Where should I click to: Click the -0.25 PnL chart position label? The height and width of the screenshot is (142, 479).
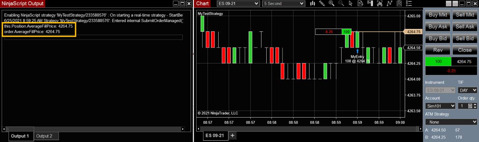(x=328, y=32)
